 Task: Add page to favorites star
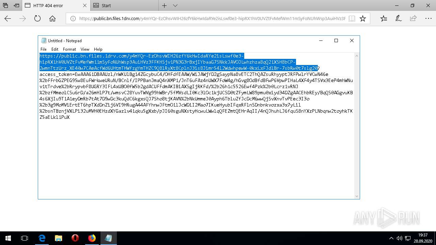pyautogui.click(x=363, y=19)
